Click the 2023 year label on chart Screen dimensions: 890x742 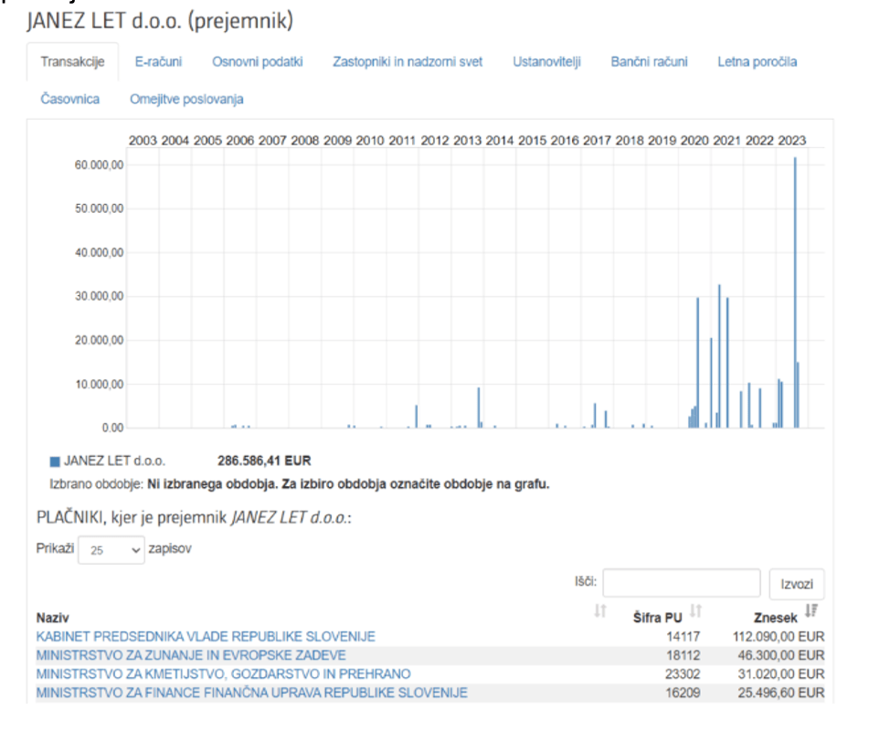coord(792,140)
